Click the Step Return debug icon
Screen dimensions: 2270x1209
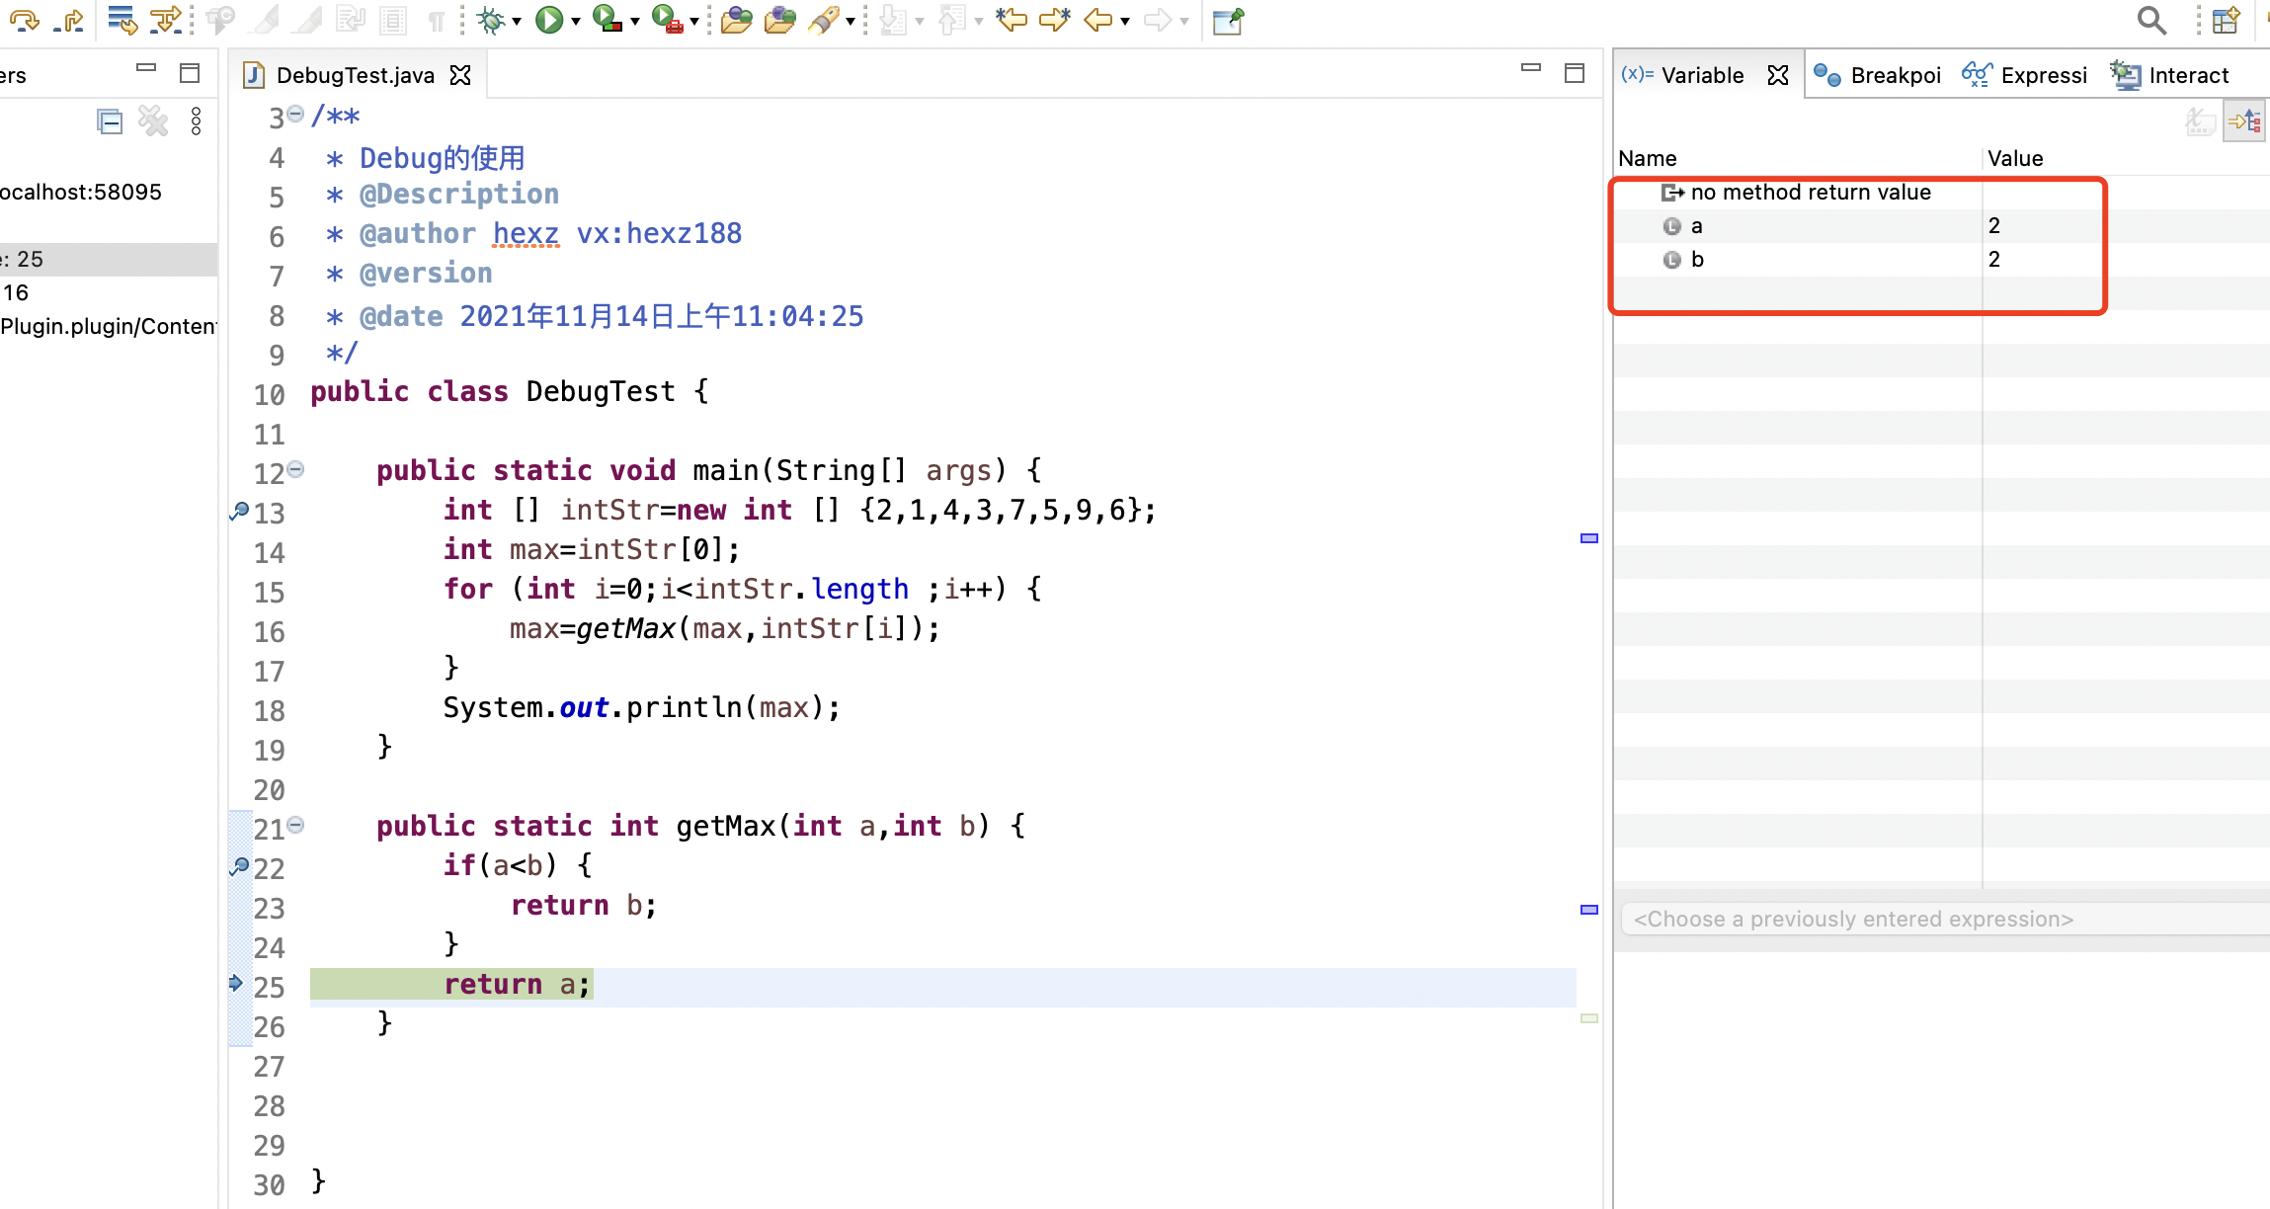pos(68,20)
